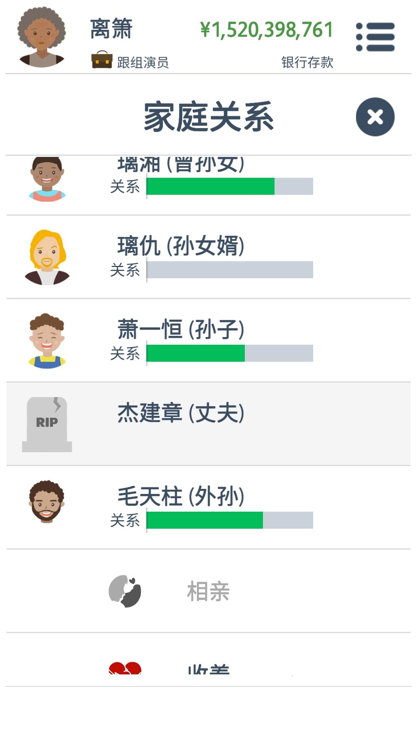Open 璃仇 blonde bearded avatar

click(47, 257)
